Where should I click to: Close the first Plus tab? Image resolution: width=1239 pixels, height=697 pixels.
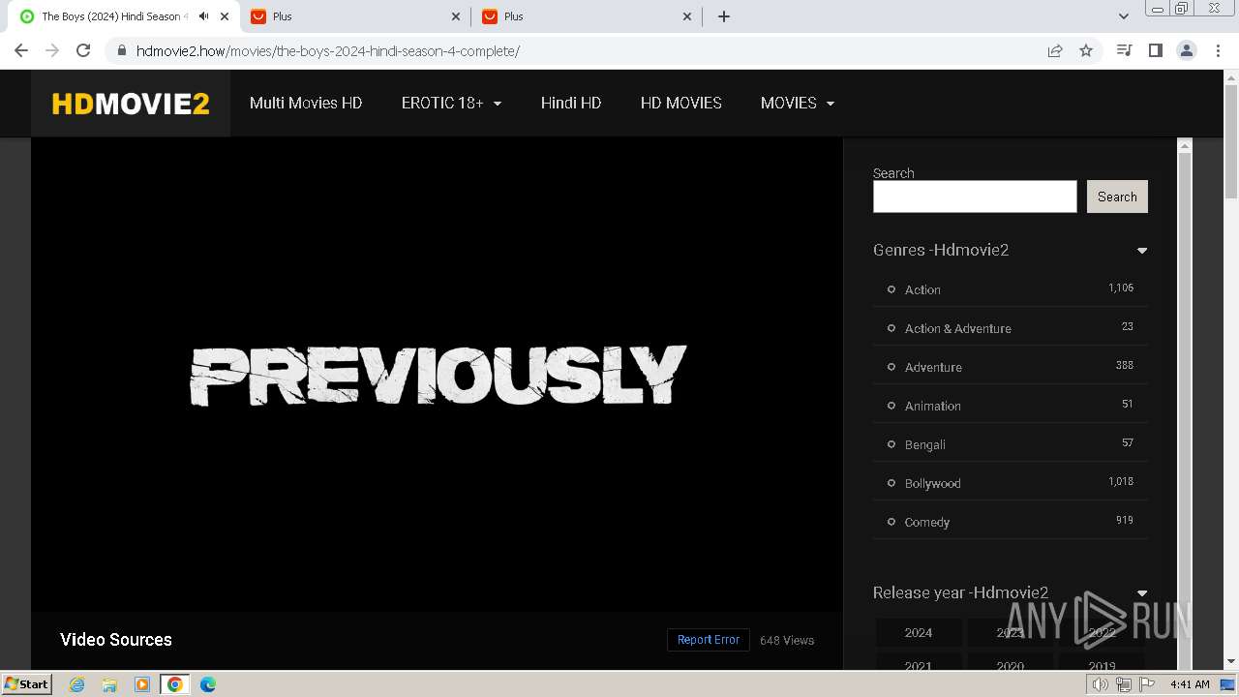tap(457, 16)
